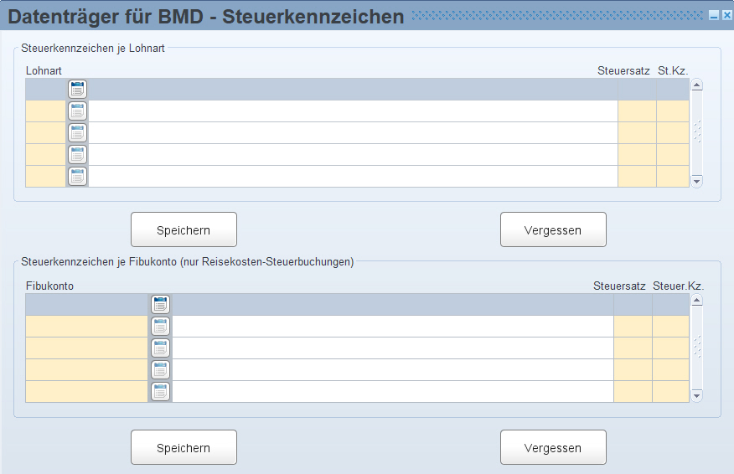Click Fibukonto scrollbar thumb grip
Viewport: 734px width, 474px height.
(697, 347)
